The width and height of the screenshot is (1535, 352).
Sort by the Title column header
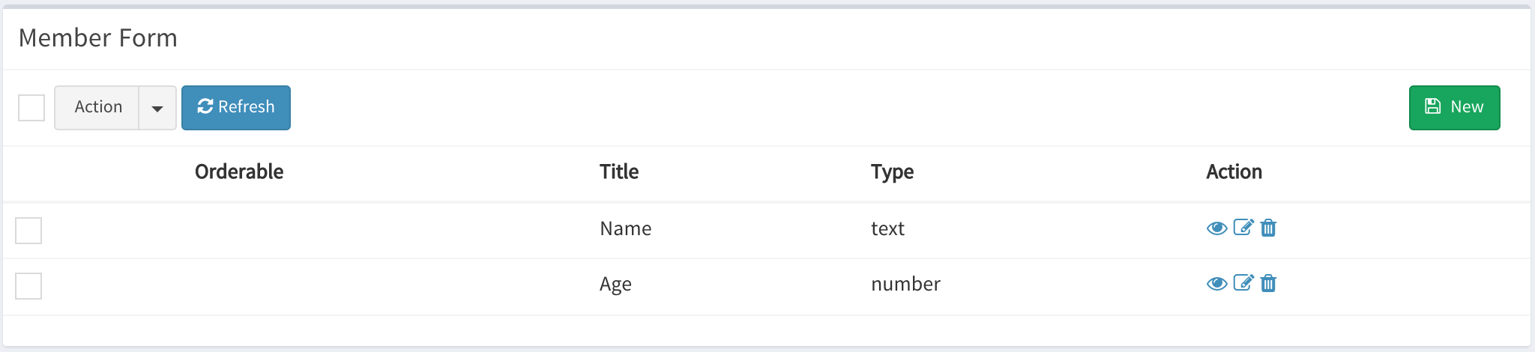619,172
